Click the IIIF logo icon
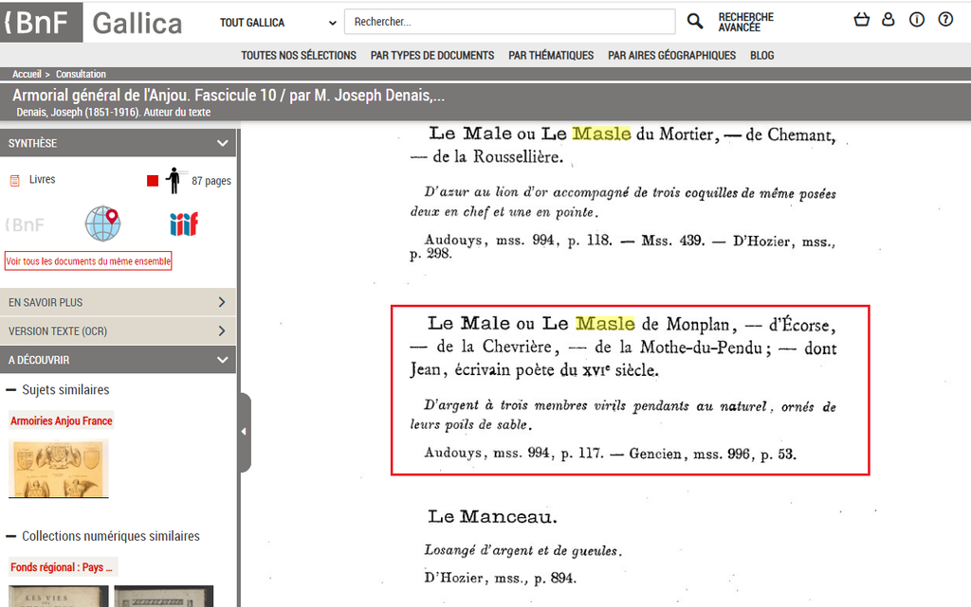This screenshot has width=971, height=607. point(184,223)
